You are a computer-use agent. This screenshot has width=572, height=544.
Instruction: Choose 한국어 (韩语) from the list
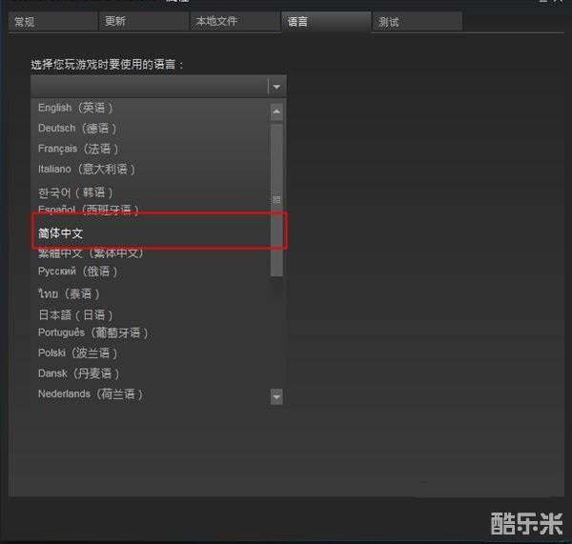[75, 192]
